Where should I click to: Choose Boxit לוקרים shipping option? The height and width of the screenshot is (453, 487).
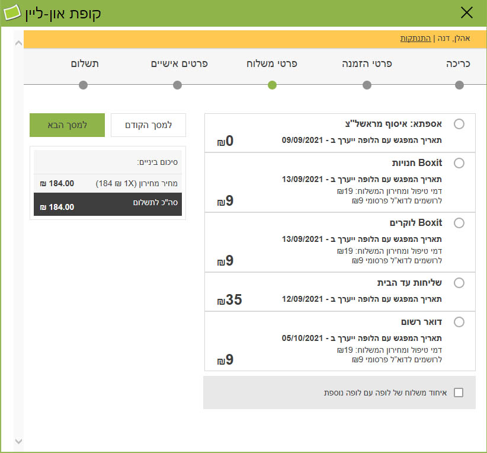tap(459, 223)
